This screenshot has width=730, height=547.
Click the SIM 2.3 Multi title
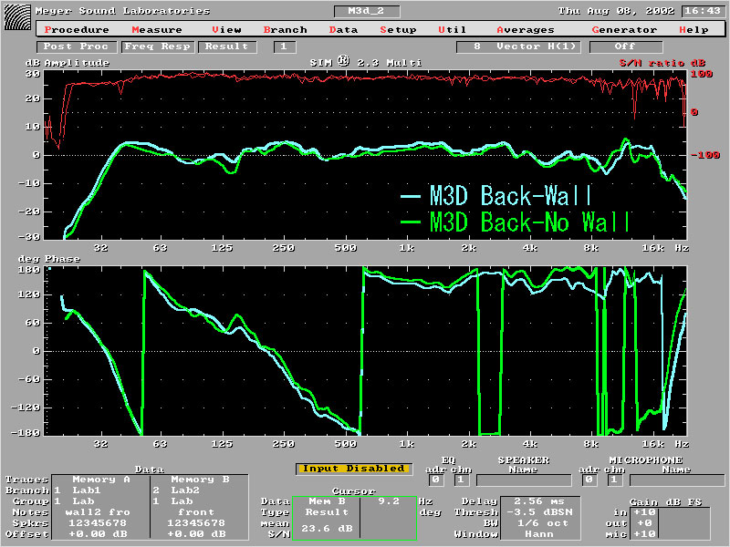(366, 62)
